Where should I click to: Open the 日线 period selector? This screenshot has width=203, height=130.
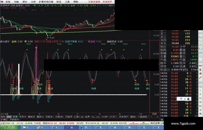[x=154, y=114]
